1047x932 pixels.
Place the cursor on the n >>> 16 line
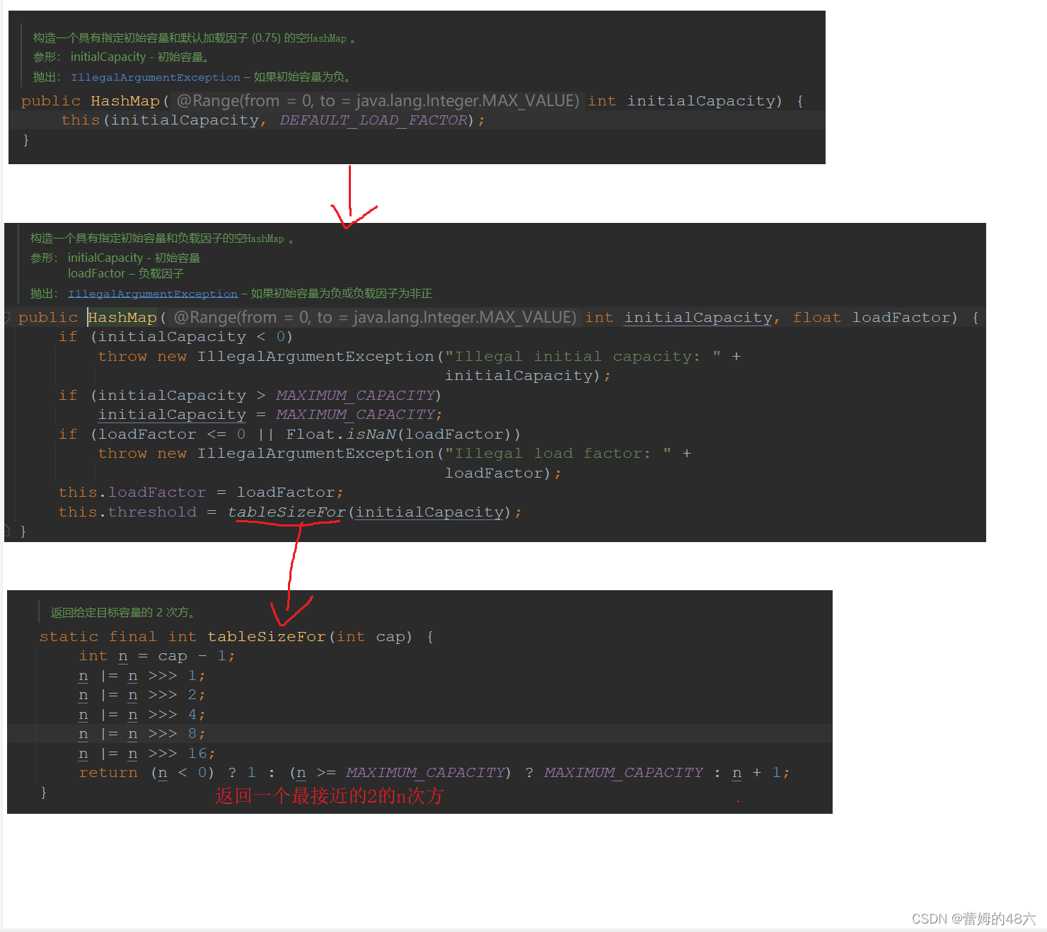coord(147,753)
